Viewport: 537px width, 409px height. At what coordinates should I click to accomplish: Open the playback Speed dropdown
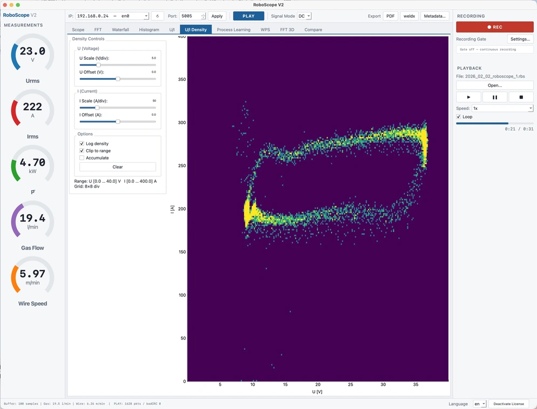pyautogui.click(x=502, y=108)
